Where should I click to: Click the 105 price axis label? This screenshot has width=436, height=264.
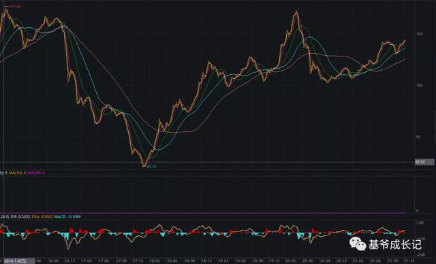point(419,34)
